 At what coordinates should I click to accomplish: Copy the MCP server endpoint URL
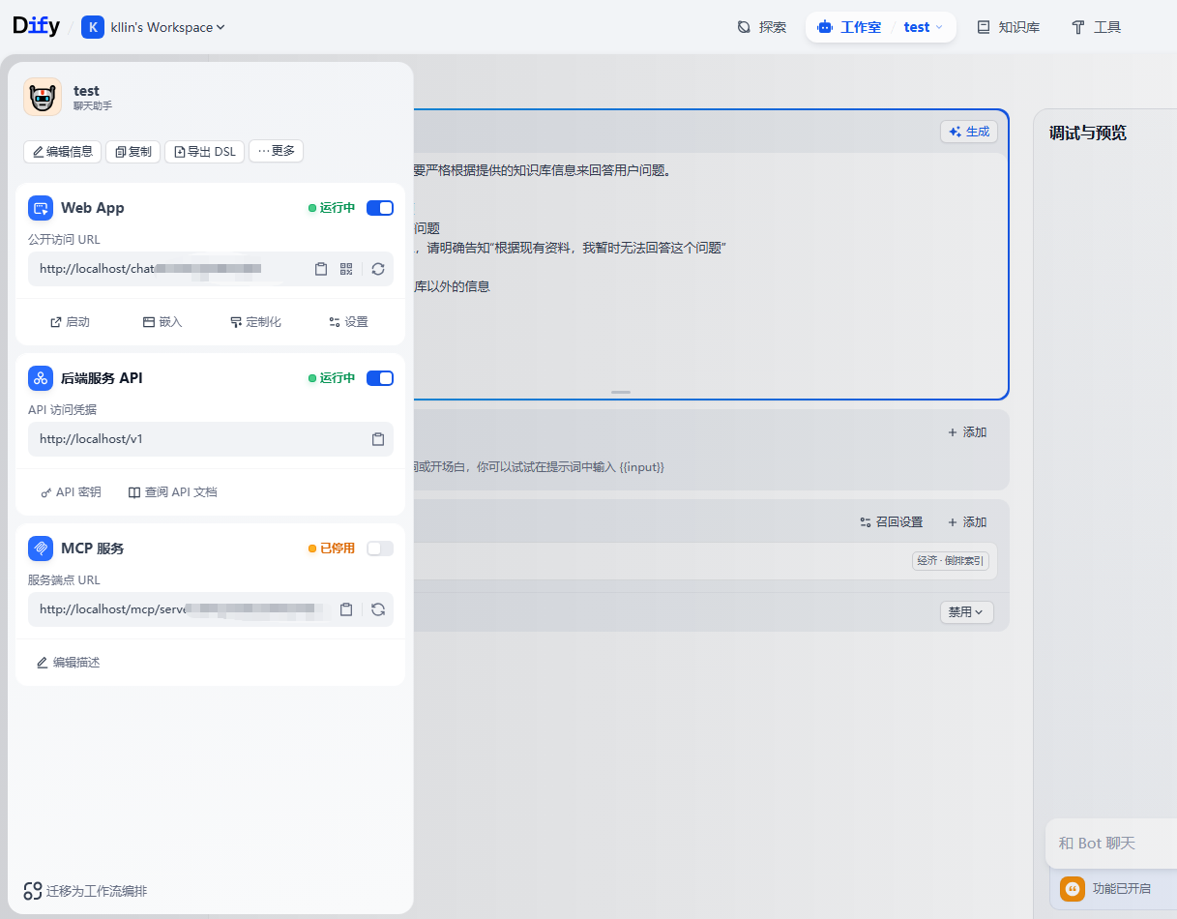point(346,609)
